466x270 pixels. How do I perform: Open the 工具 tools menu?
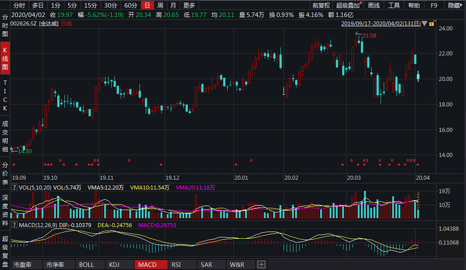coord(394,5)
